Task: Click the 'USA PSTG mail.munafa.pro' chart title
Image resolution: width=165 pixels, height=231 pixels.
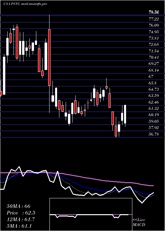Action: [x=25, y=4]
